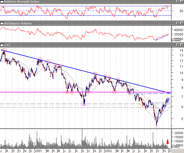This screenshot has height=153, width=184.
Task: Click price scale value 7
Action: (182, 97)
